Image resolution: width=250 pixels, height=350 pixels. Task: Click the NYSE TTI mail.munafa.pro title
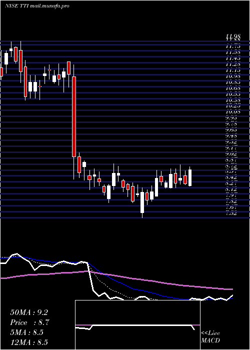pyautogui.click(x=37, y=6)
